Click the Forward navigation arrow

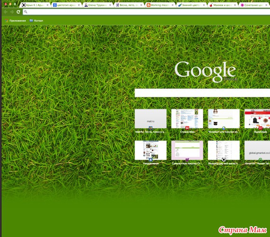12,12
